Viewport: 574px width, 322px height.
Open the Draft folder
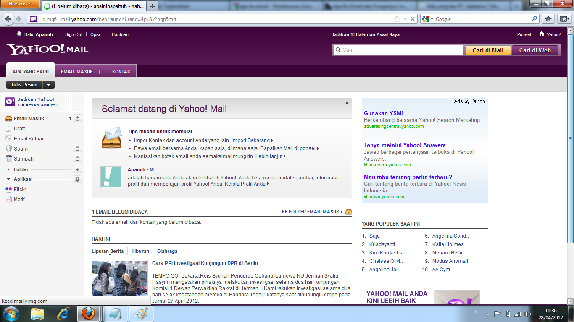19,129
